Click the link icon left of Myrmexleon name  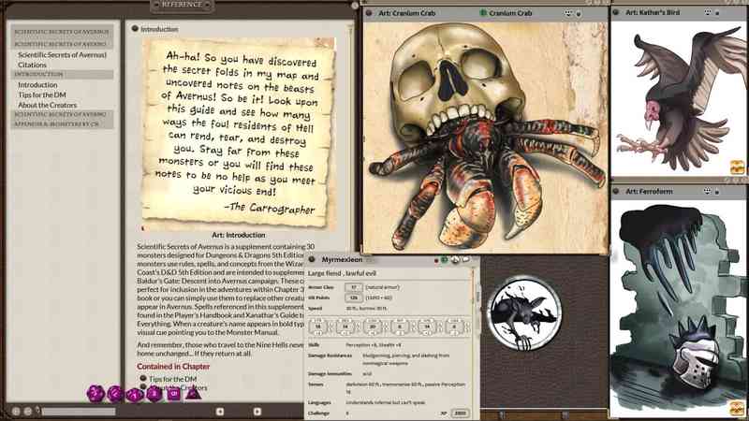[312, 259]
